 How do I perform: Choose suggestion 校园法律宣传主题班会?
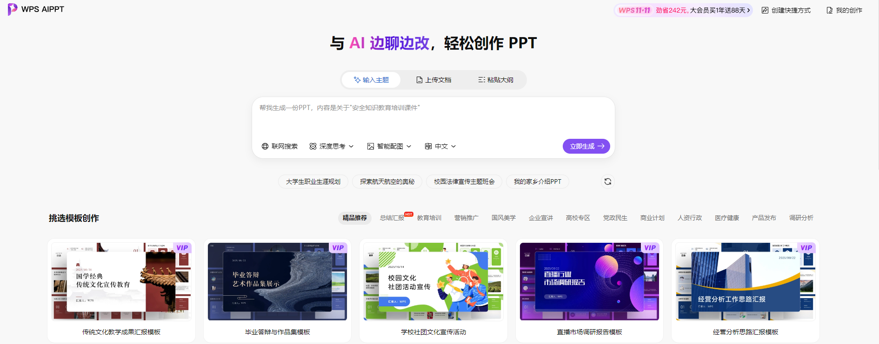click(464, 182)
